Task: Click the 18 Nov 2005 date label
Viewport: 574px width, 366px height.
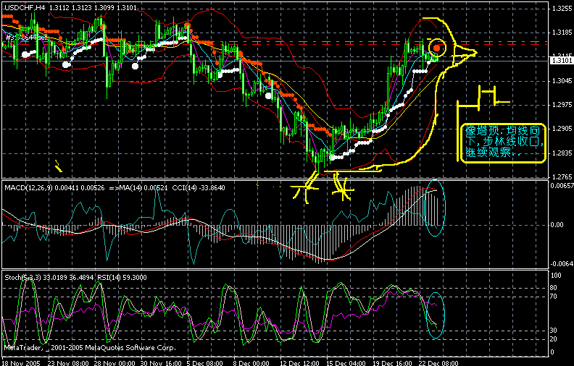Action: coord(22,360)
